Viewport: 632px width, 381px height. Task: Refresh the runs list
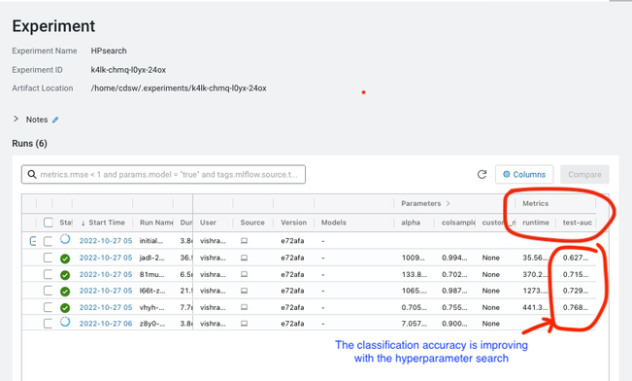pyautogui.click(x=482, y=174)
